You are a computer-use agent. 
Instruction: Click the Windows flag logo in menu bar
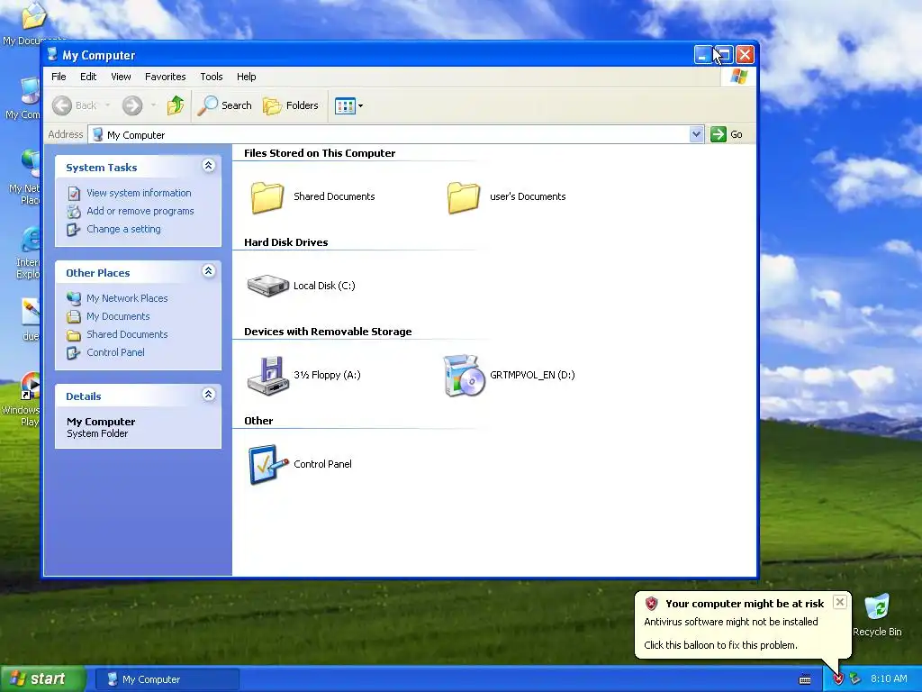click(738, 77)
